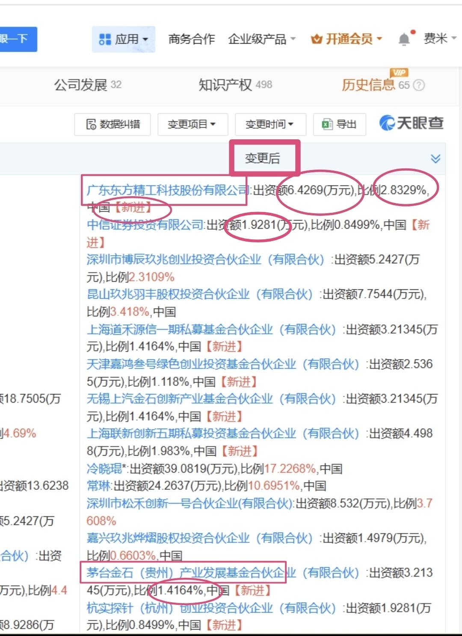Expand 开通会员 dropdown

pos(346,39)
